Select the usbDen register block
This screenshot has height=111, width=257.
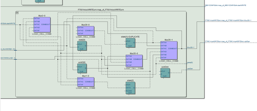pos(165,73)
